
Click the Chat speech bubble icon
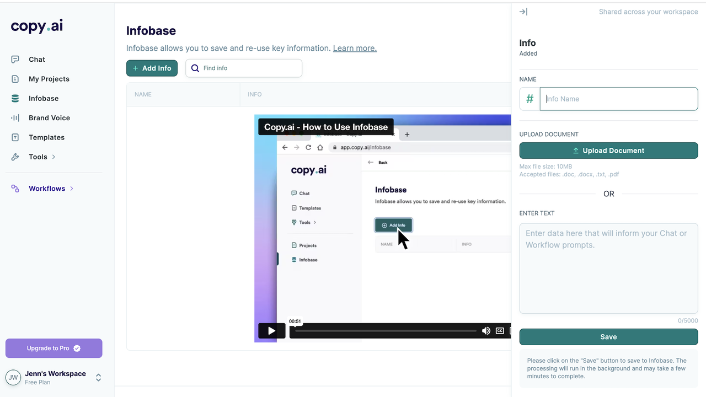tap(15, 60)
